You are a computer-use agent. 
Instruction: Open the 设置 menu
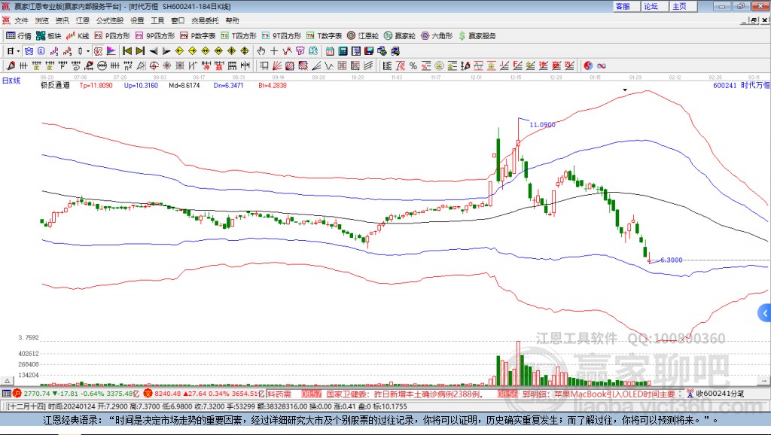click(137, 20)
